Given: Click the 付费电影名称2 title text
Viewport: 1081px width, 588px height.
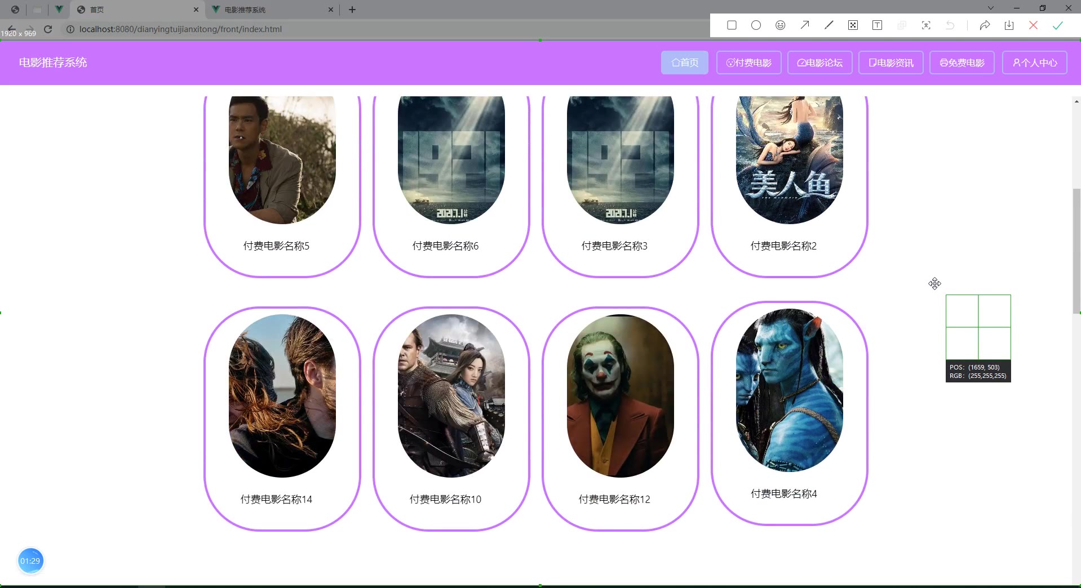Looking at the screenshot, I should click(783, 246).
